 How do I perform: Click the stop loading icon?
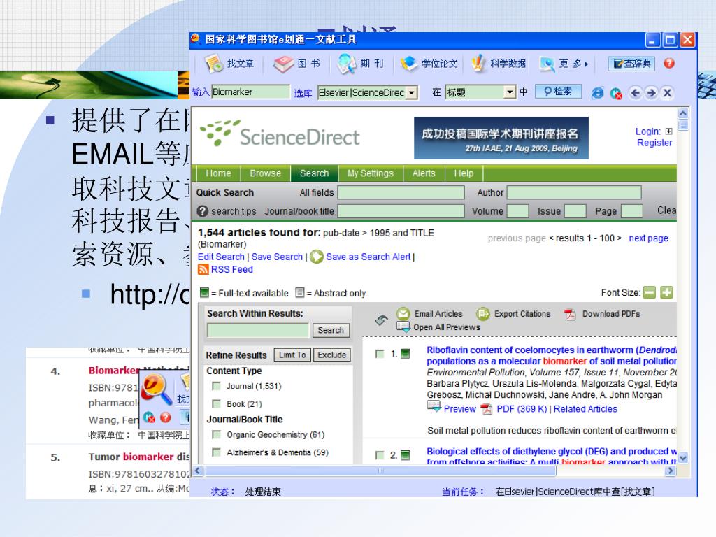616,94
